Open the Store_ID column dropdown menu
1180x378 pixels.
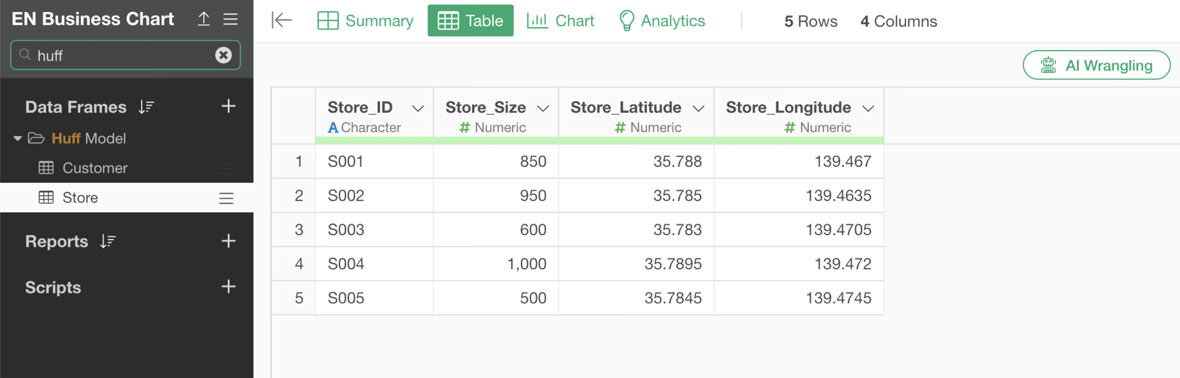(x=417, y=108)
